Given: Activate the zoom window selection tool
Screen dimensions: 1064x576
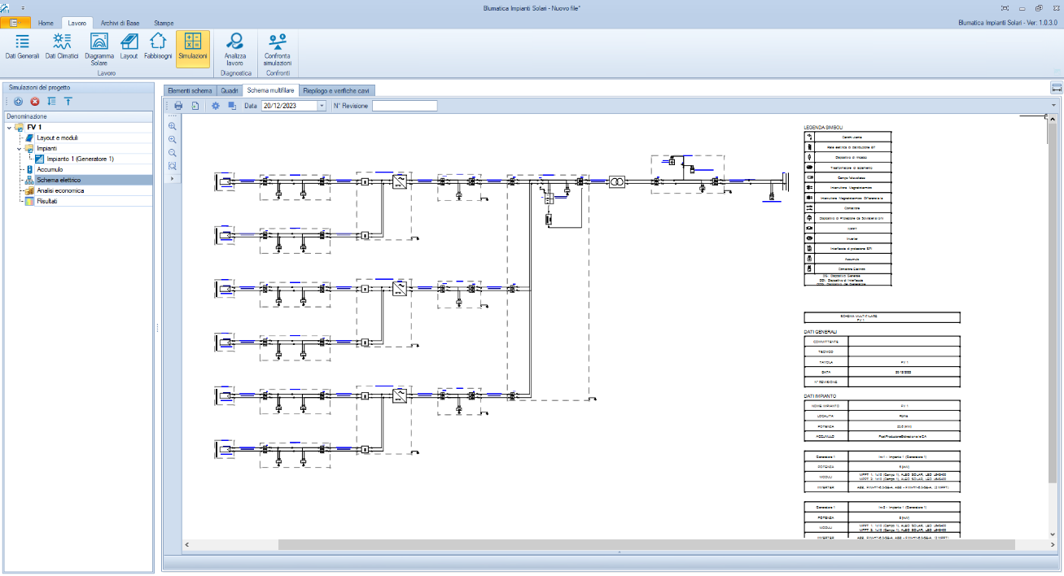Looking at the screenshot, I should (173, 165).
